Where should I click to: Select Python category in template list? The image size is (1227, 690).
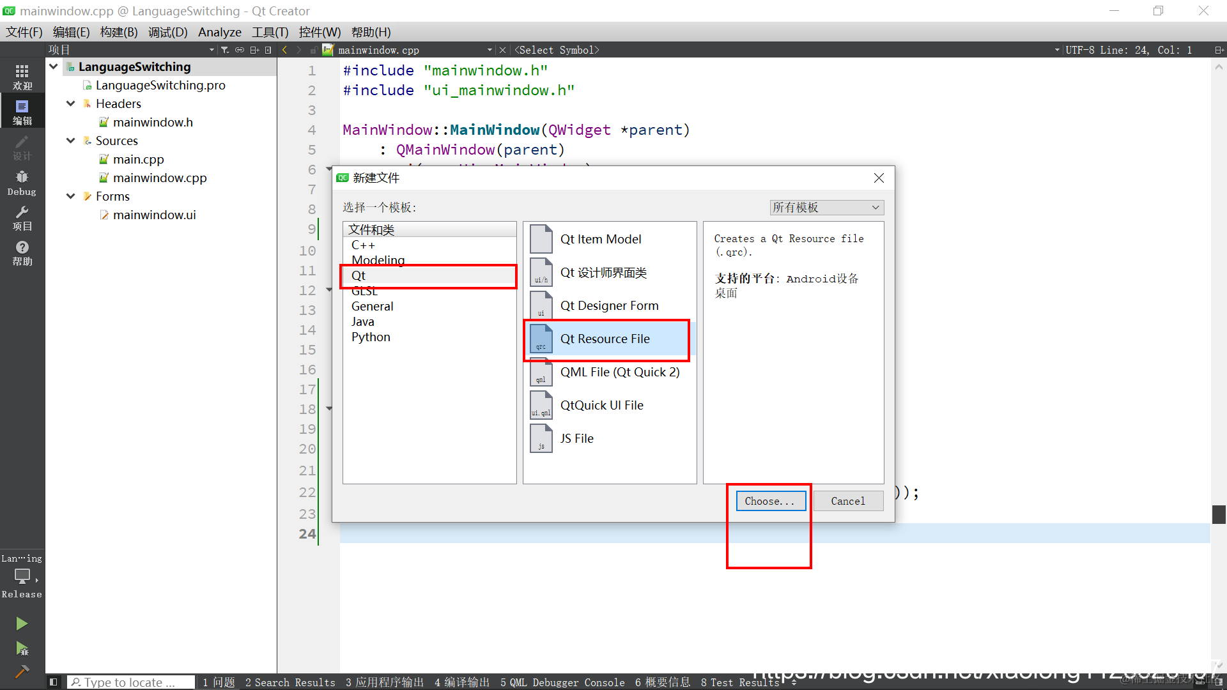pyautogui.click(x=429, y=337)
